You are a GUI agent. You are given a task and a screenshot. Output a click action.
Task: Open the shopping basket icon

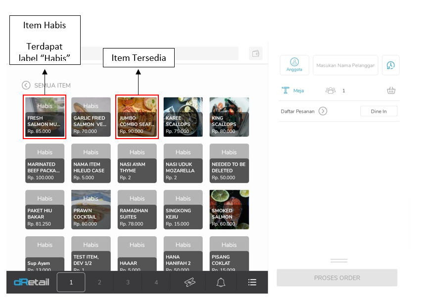(x=391, y=91)
